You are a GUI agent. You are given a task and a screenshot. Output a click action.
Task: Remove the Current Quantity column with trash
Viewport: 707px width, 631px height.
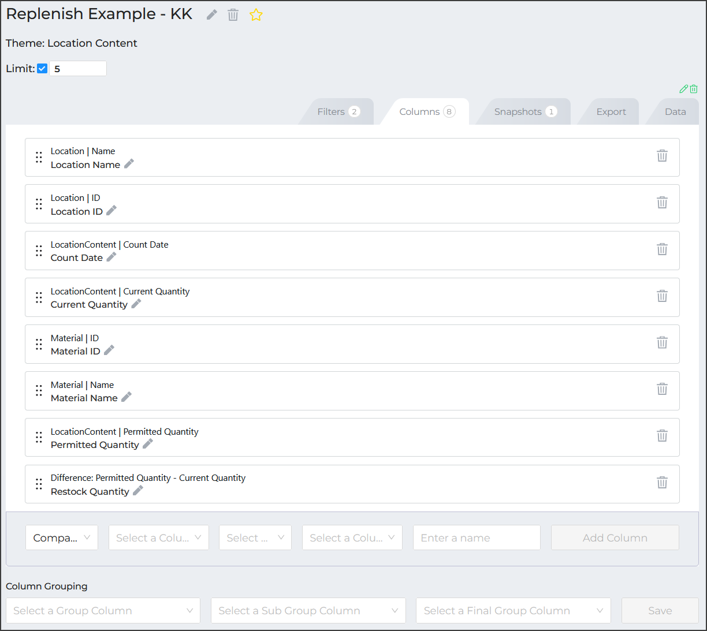pyautogui.click(x=662, y=296)
